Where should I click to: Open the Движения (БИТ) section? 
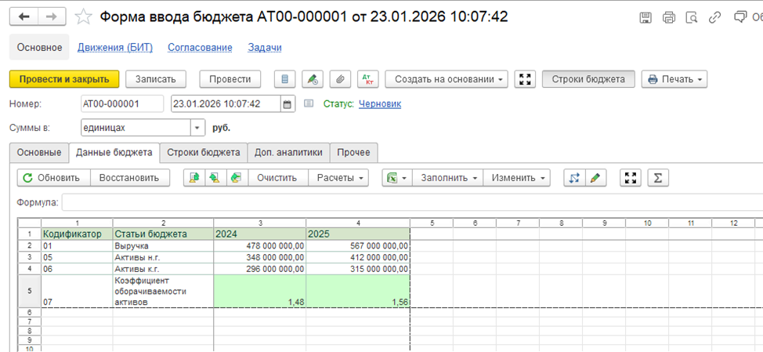115,48
